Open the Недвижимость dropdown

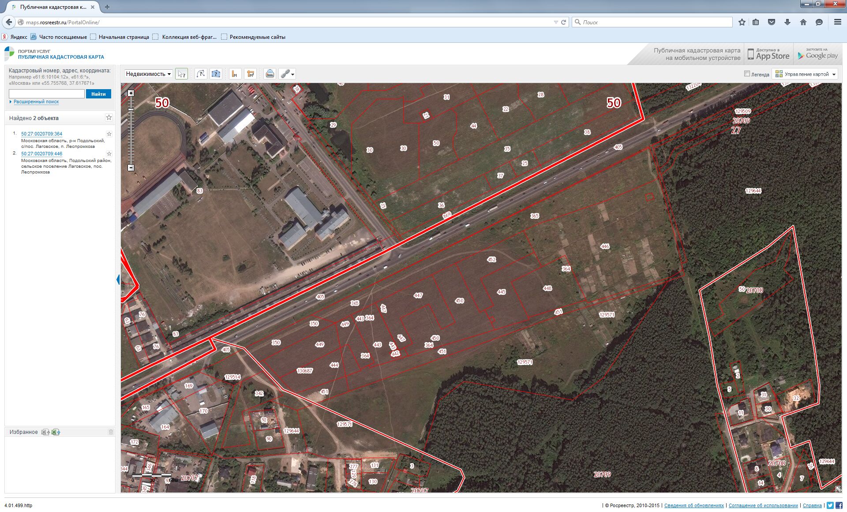(148, 74)
